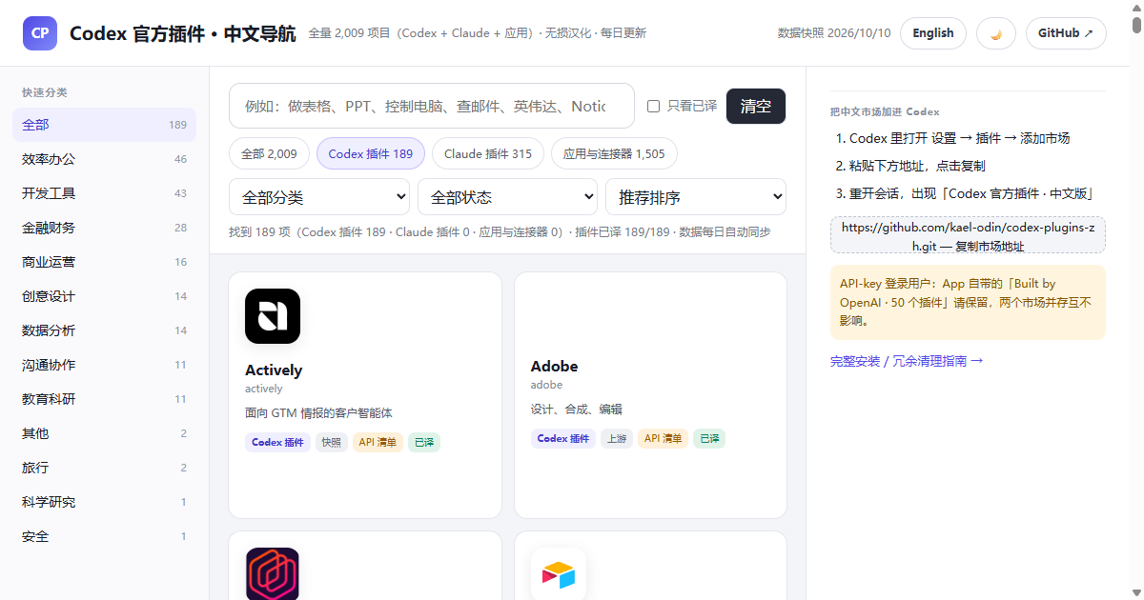Select the 全部 2,009 filter tab
1144x600 pixels.
tap(269, 153)
